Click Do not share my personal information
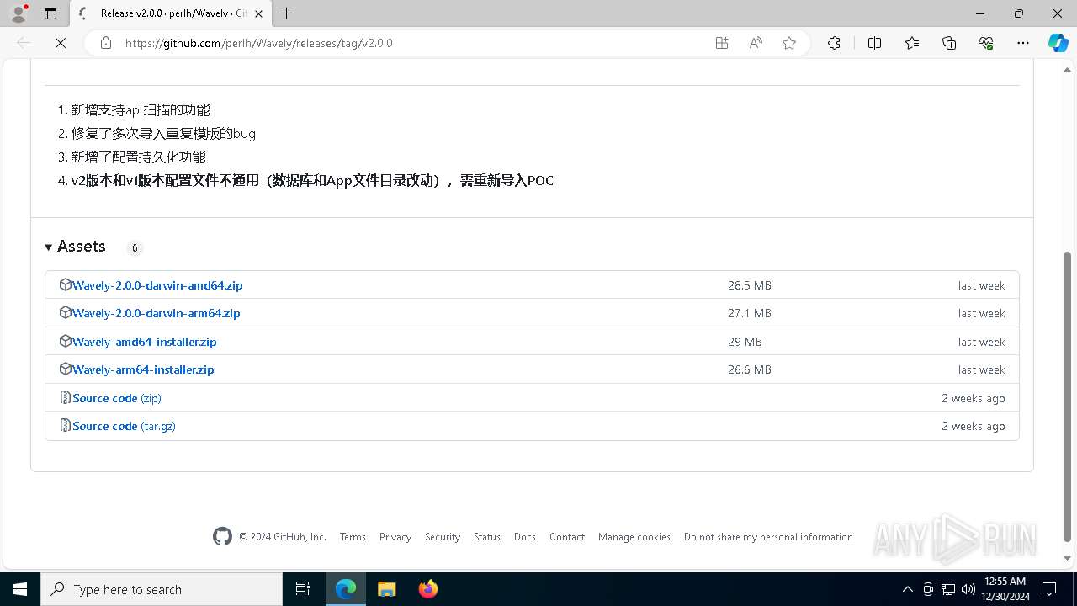The height and width of the screenshot is (606, 1077). coord(768,537)
